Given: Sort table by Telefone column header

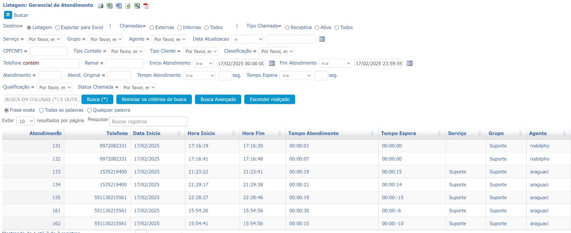Looking at the screenshot, I should (117, 133).
